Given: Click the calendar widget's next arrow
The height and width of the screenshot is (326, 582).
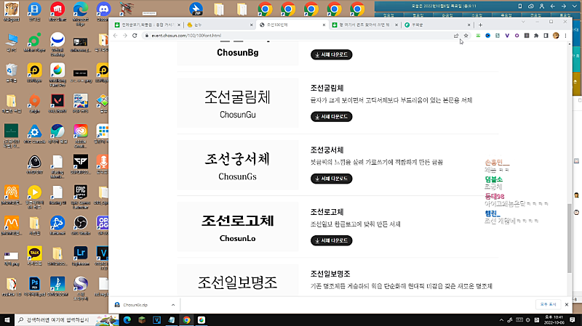Looking at the screenshot, I should [x=563, y=6].
